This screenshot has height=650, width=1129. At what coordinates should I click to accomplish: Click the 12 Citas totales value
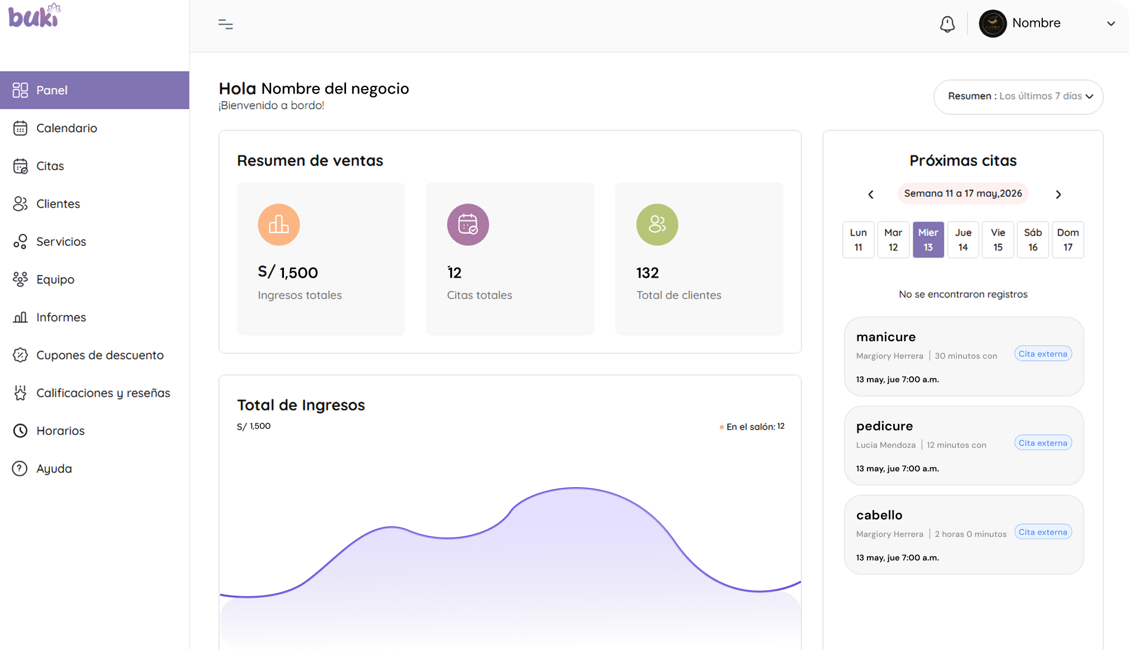pyautogui.click(x=454, y=273)
